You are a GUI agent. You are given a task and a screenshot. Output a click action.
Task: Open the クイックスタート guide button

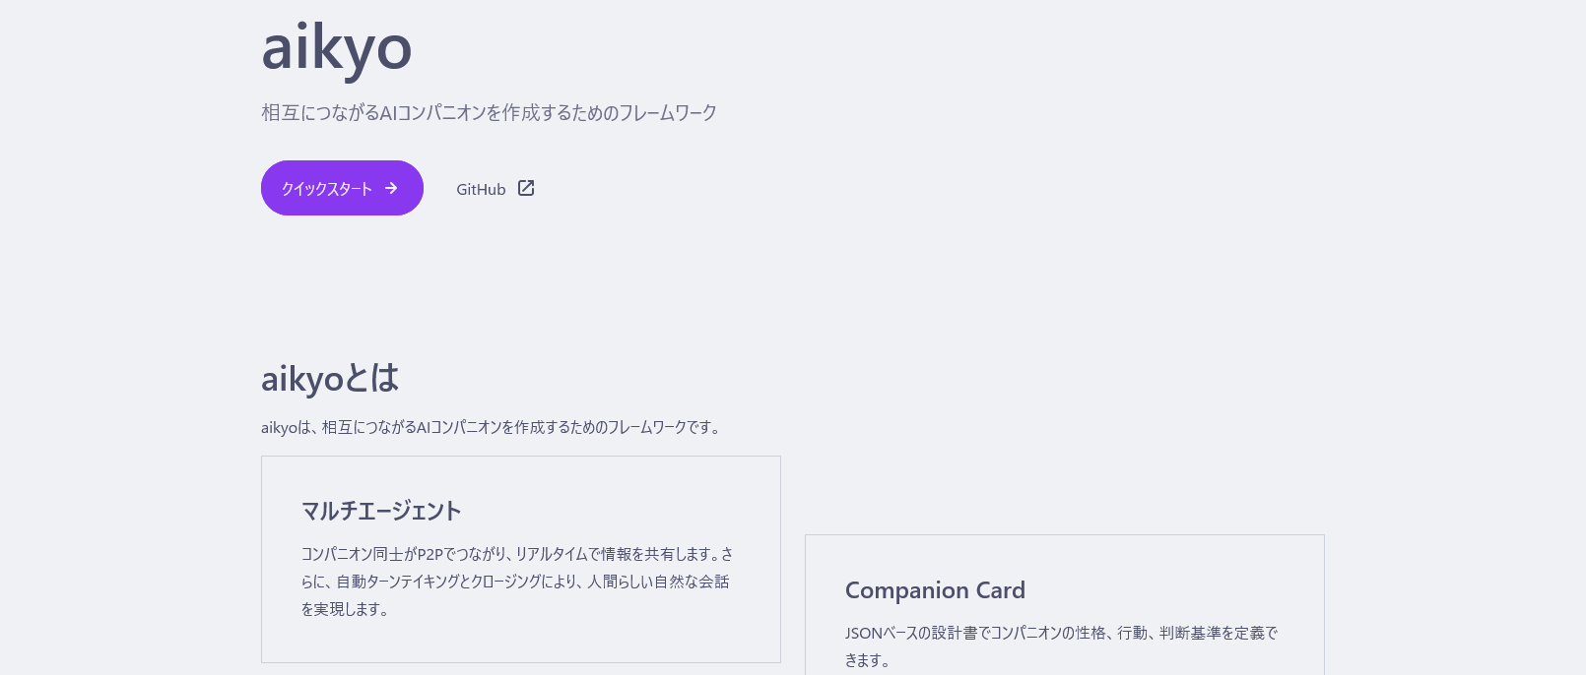tap(342, 188)
